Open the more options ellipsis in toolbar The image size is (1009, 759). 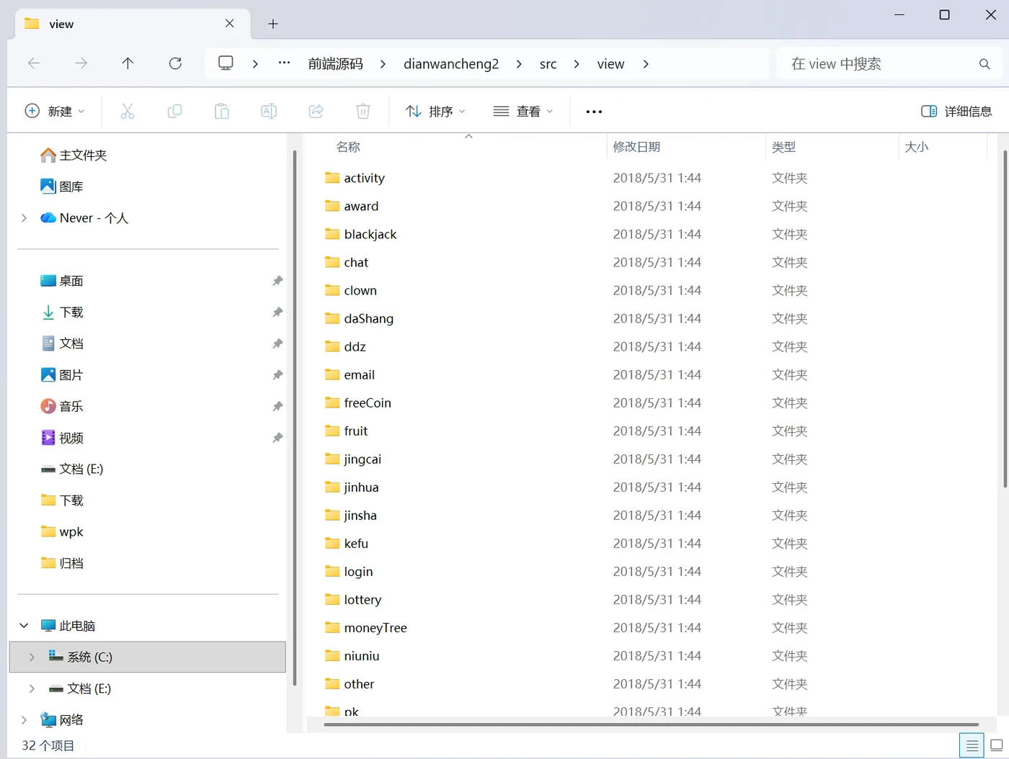[594, 112]
